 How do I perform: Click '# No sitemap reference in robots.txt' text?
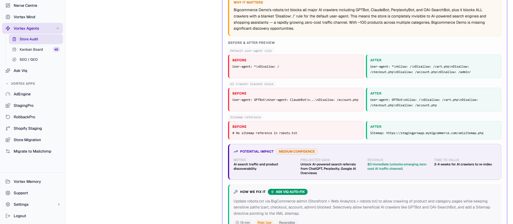click(265, 133)
